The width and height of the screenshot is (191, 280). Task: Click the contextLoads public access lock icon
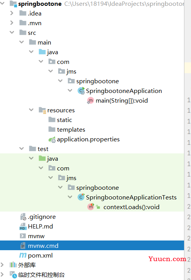click(98, 207)
